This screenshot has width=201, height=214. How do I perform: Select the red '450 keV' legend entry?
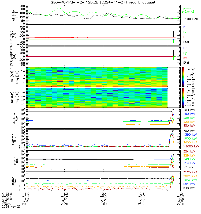pyautogui.click(x=189, y=125)
